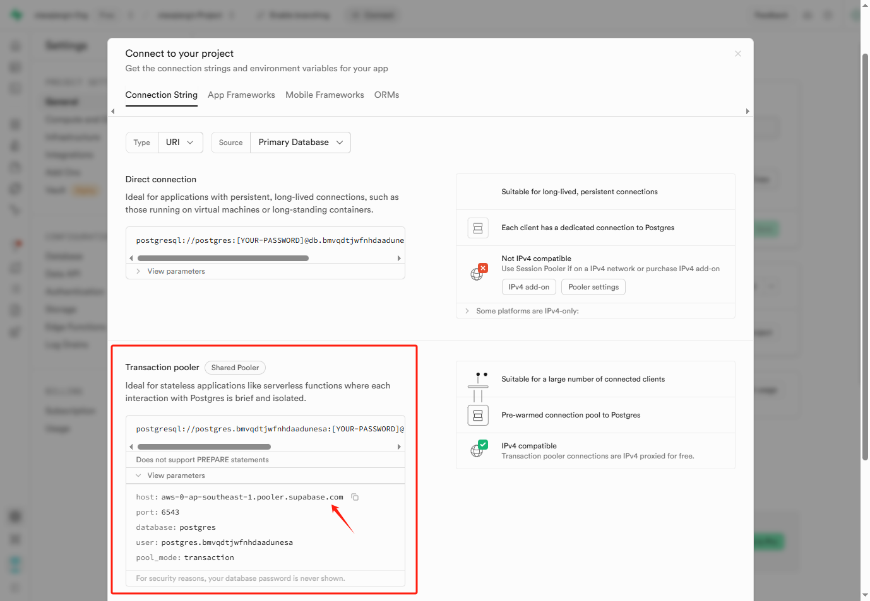Open the Mobile Frameworks tab
Screen dimensions: 870x601
(x=325, y=95)
